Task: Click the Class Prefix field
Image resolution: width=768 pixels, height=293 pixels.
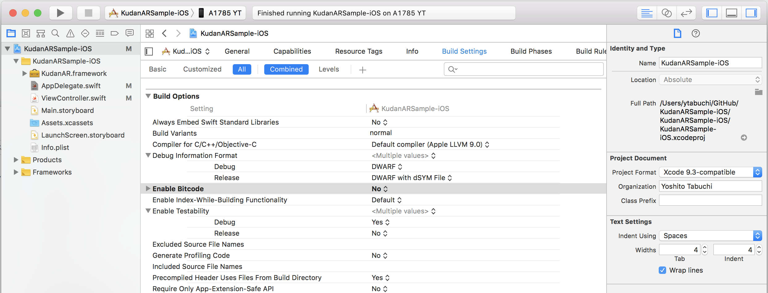Action: 711,200
